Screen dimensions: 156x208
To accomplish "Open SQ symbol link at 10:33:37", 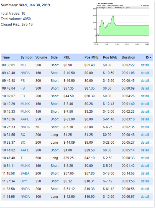I will pos(23,143).
